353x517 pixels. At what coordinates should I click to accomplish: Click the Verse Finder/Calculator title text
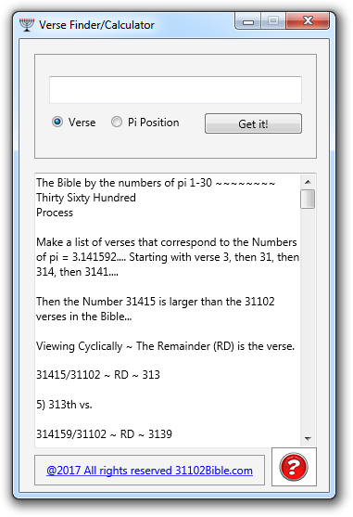pyautogui.click(x=96, y=25)
